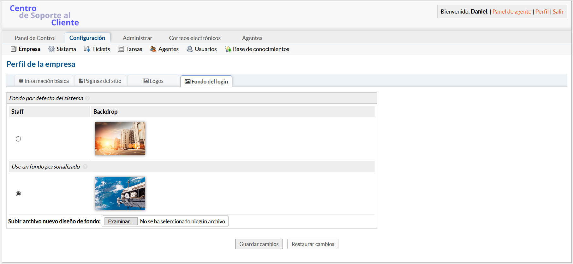Show help tip for default system background

(87, 98)
